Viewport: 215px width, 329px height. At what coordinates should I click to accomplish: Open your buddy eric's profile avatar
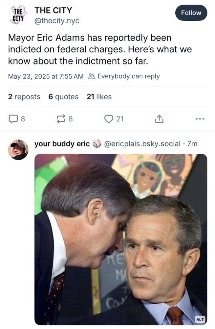17,148
